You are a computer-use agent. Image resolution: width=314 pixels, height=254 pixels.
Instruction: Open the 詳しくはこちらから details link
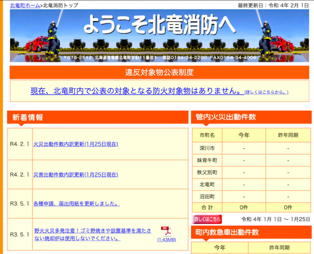pyautogui.click(x=266, y=92)
